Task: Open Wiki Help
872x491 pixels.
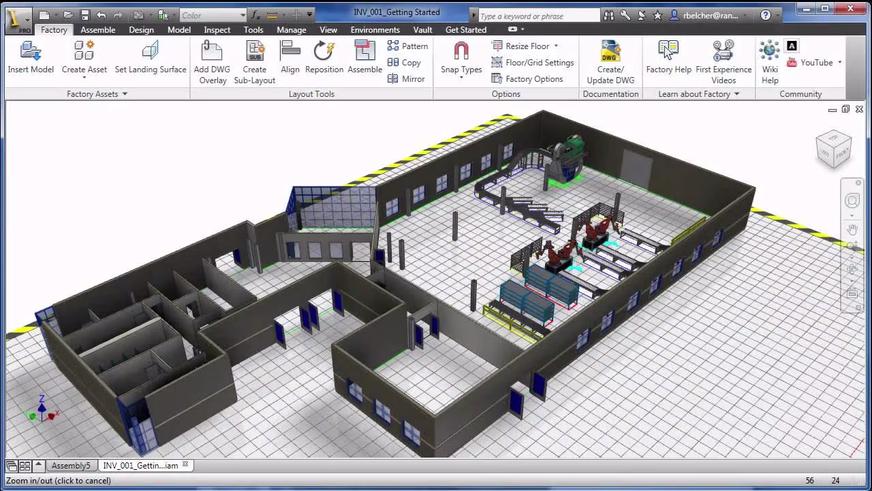Action: [770, 63]
